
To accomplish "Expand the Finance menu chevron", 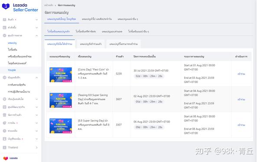I will click(x=37, y=123).
